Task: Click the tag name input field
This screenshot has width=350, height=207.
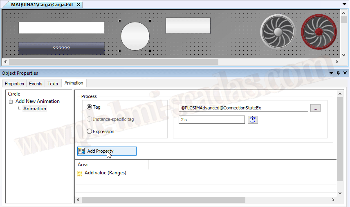Action: [x=244, y=108]
